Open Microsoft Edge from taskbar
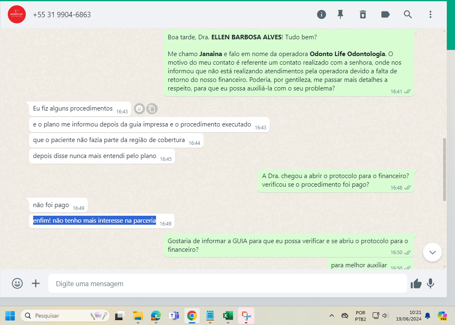The width and height of the screenshot is (455, 325). coord(156,316)
